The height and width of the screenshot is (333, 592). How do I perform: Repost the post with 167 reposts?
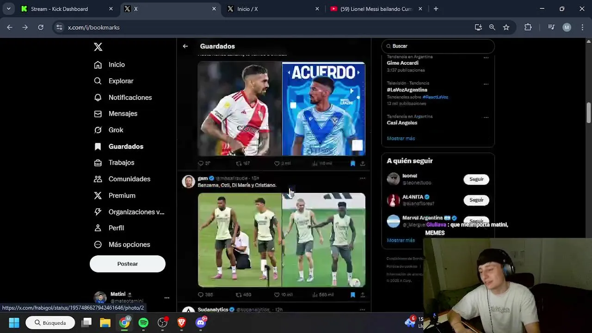243,163
